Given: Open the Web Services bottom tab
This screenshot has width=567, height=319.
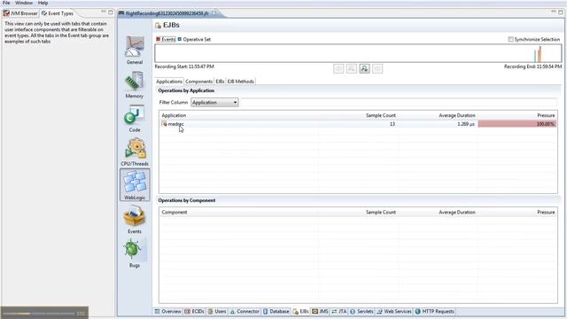Looking at the screenshot, I should pos(394,311).
